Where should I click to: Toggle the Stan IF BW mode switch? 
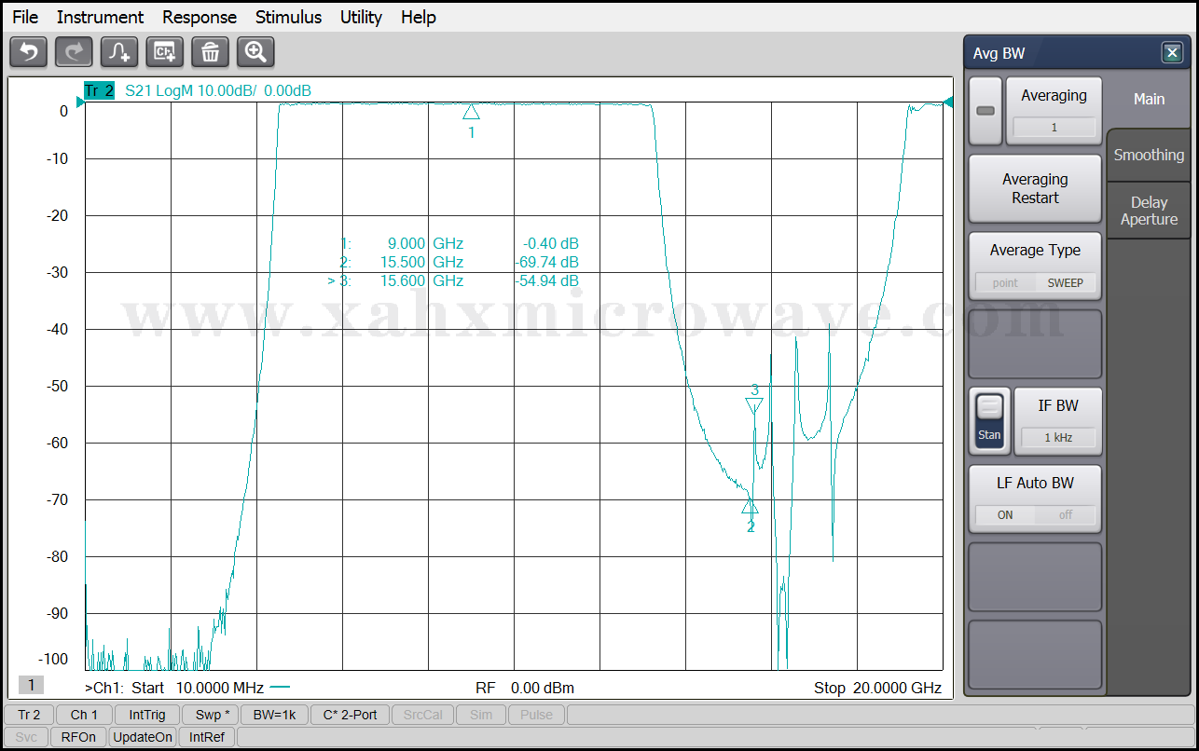coord(989,421)
